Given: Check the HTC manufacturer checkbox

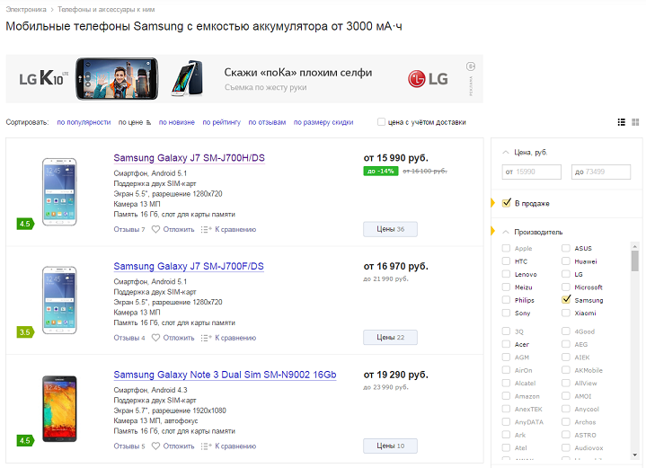Looking at the screenshot, I should 506,261.
